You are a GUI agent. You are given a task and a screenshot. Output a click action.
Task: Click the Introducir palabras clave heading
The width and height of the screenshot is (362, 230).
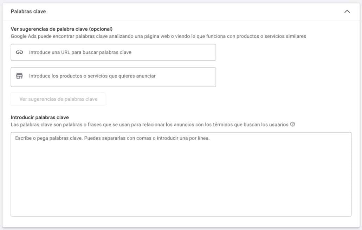(40, 117)
